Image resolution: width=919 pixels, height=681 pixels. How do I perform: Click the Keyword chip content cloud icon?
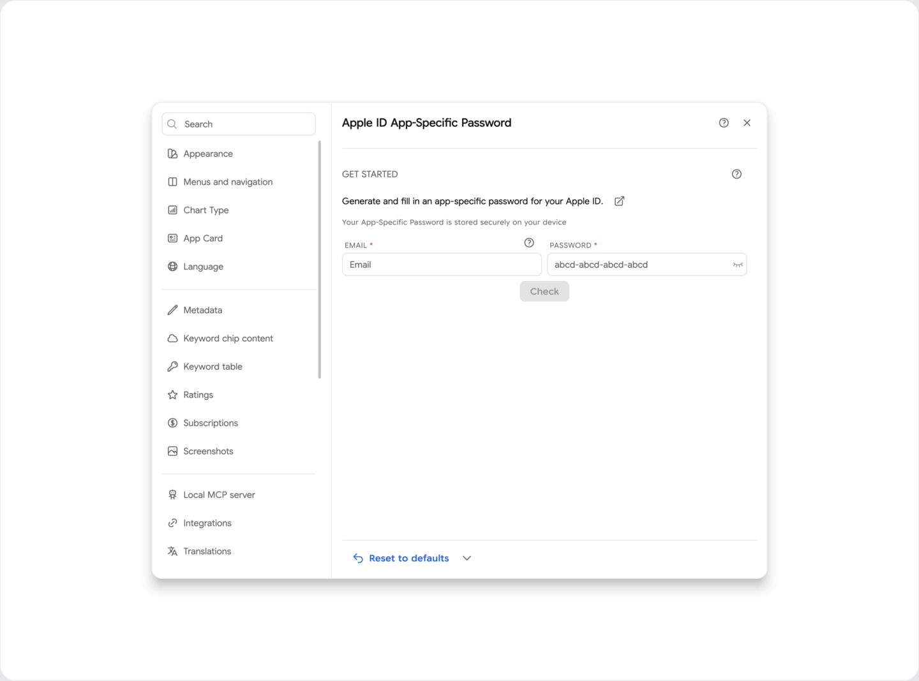172,338
